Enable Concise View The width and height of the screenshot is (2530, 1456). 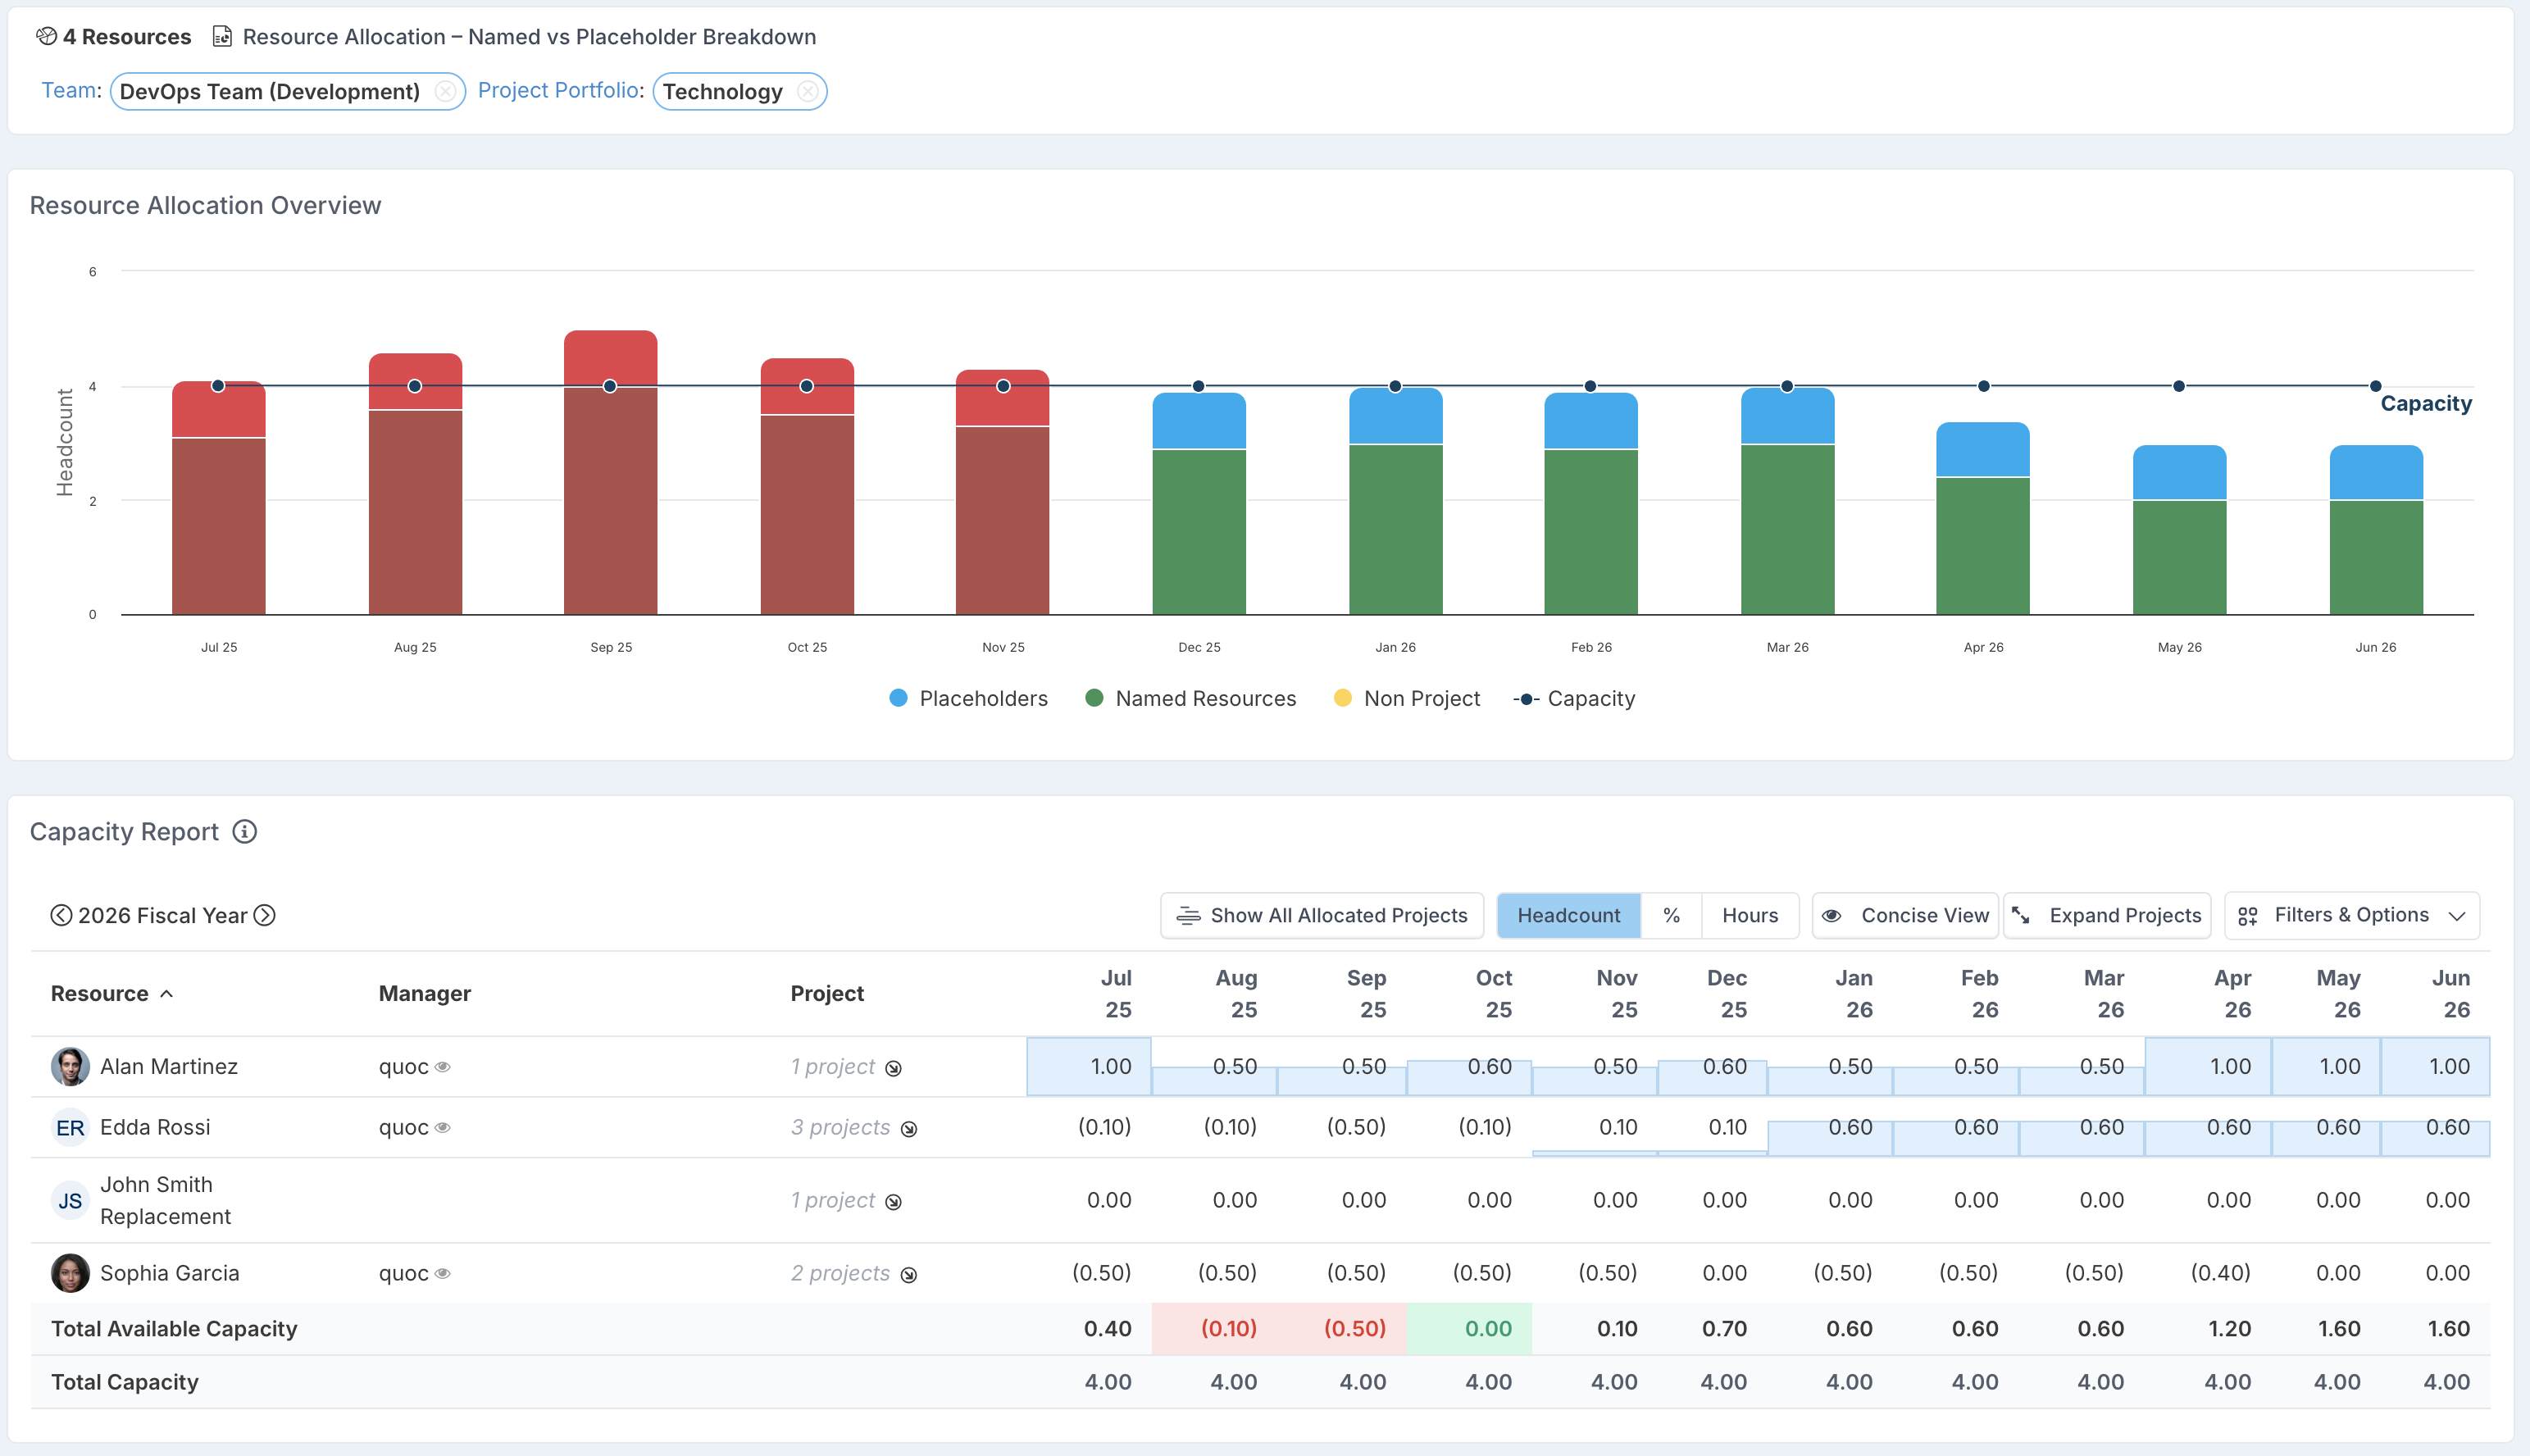click(x=1906, y=915)
